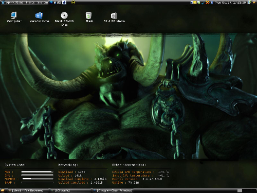This screenshot has width=257, height=193.
Task: Open the Blank CD-RW Disc icon
Action: click(x=64, y=19)
